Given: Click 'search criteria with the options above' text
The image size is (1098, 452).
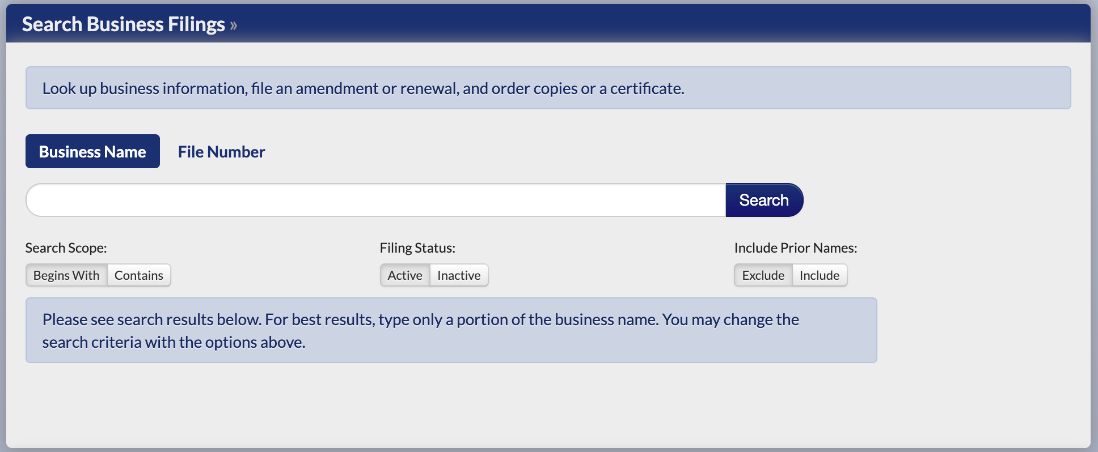Looking at the screenshot, I should click(x=174, y=343).
